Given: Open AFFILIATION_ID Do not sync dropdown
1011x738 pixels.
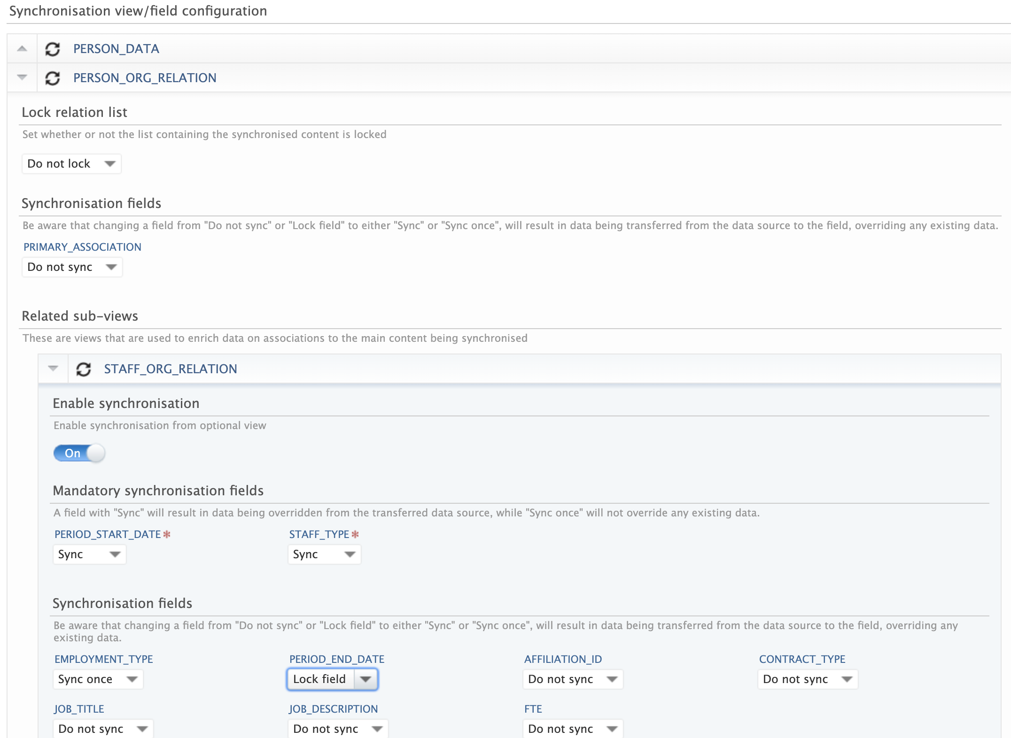Looking at the screenshot, I should 573,679.
